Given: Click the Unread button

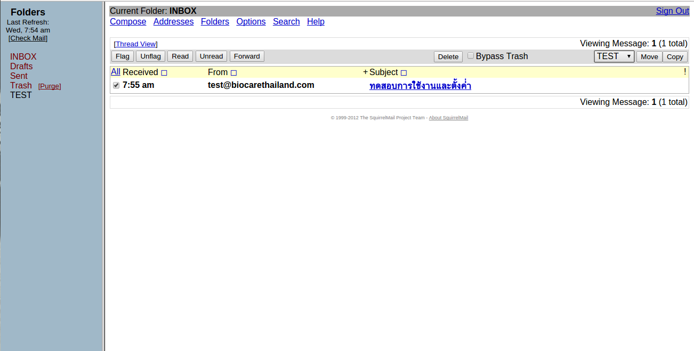Looking at the screenshot, I should (212, 56).
